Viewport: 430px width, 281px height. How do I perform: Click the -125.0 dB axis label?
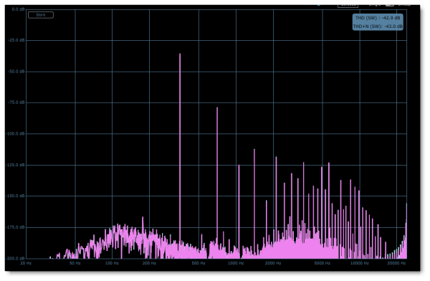15,165
